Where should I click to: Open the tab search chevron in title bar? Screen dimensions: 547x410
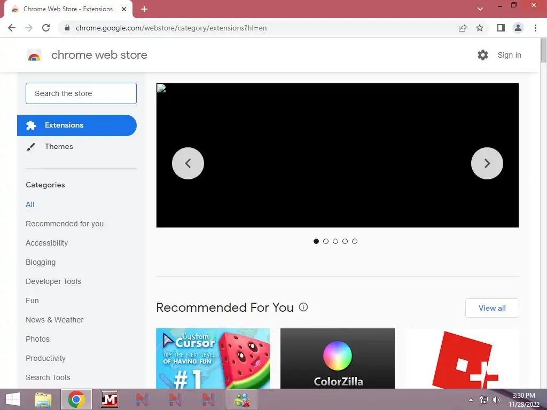point(480,9)
